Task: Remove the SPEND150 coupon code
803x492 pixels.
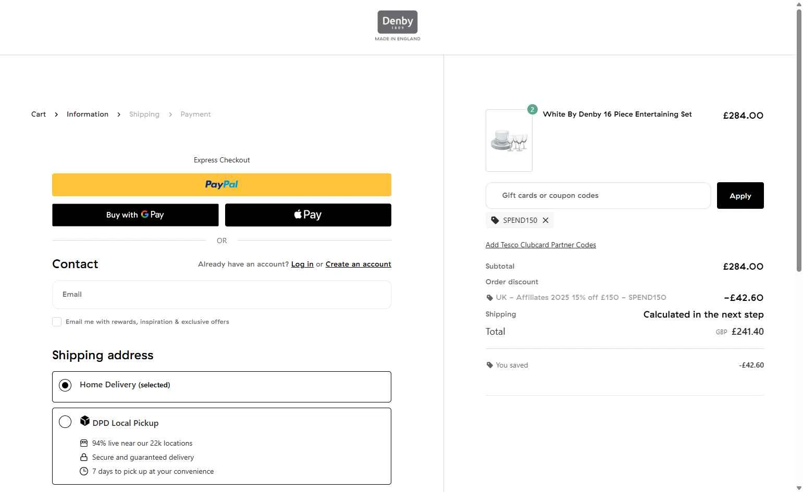Action: click(546, 220)
